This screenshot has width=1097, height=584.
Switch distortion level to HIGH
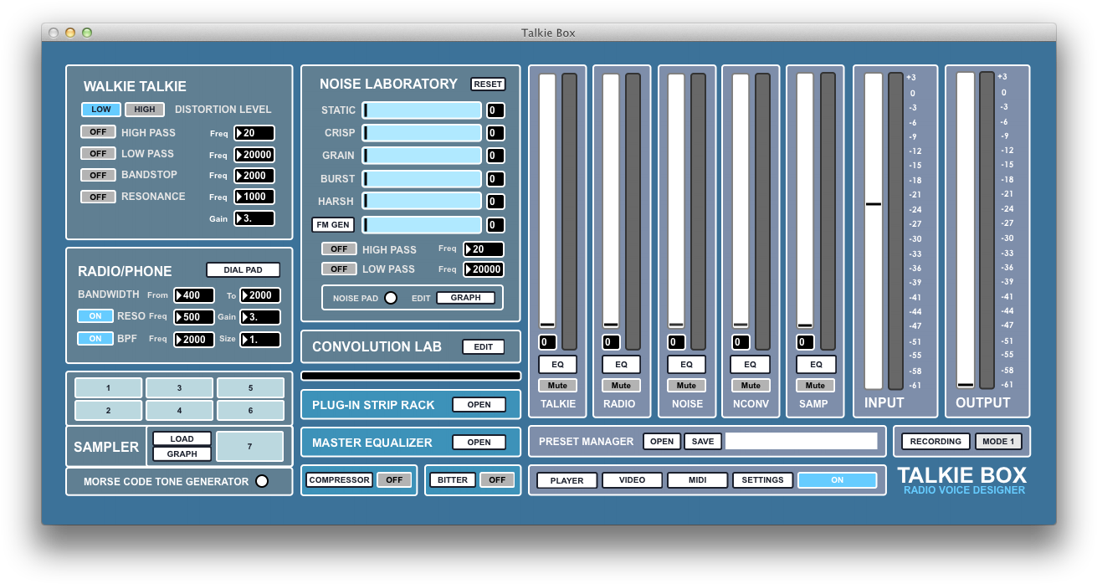(x=144, y=109)
